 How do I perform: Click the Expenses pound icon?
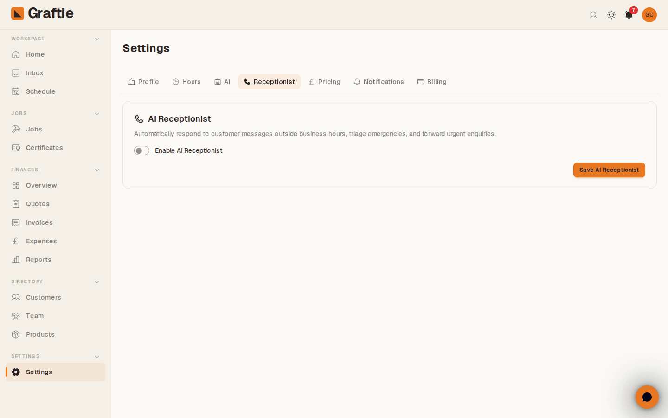point(16,241)
